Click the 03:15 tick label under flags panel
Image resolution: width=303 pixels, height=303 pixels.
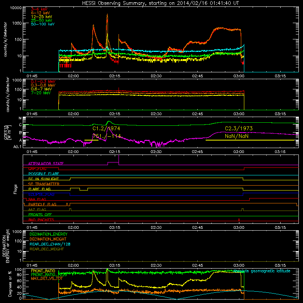[x=280, y=228]
